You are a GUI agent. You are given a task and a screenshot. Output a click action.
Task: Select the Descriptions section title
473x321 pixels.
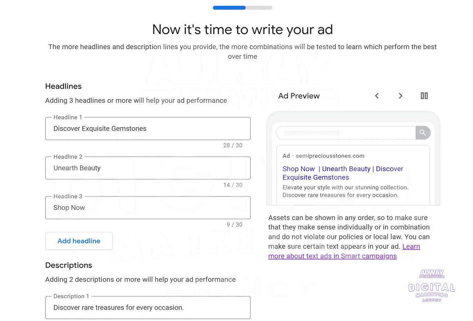68,265
